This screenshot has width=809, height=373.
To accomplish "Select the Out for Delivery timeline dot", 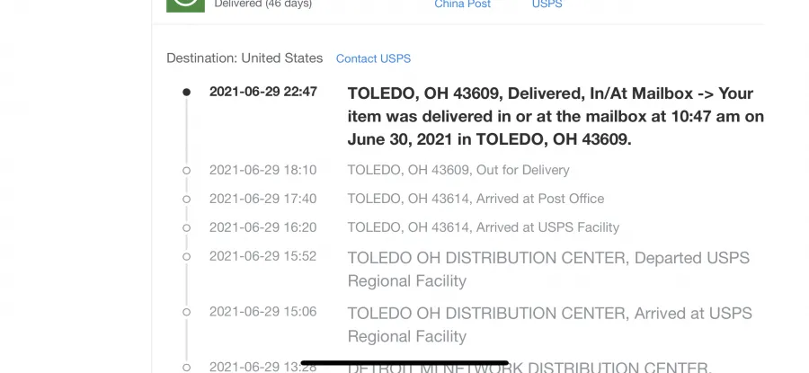I will point(186,170).
